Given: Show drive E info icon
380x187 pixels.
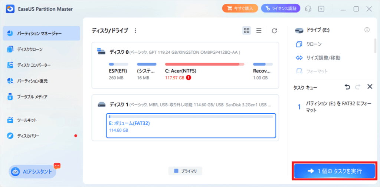Looking at the screenshot, I should (367, 30).
